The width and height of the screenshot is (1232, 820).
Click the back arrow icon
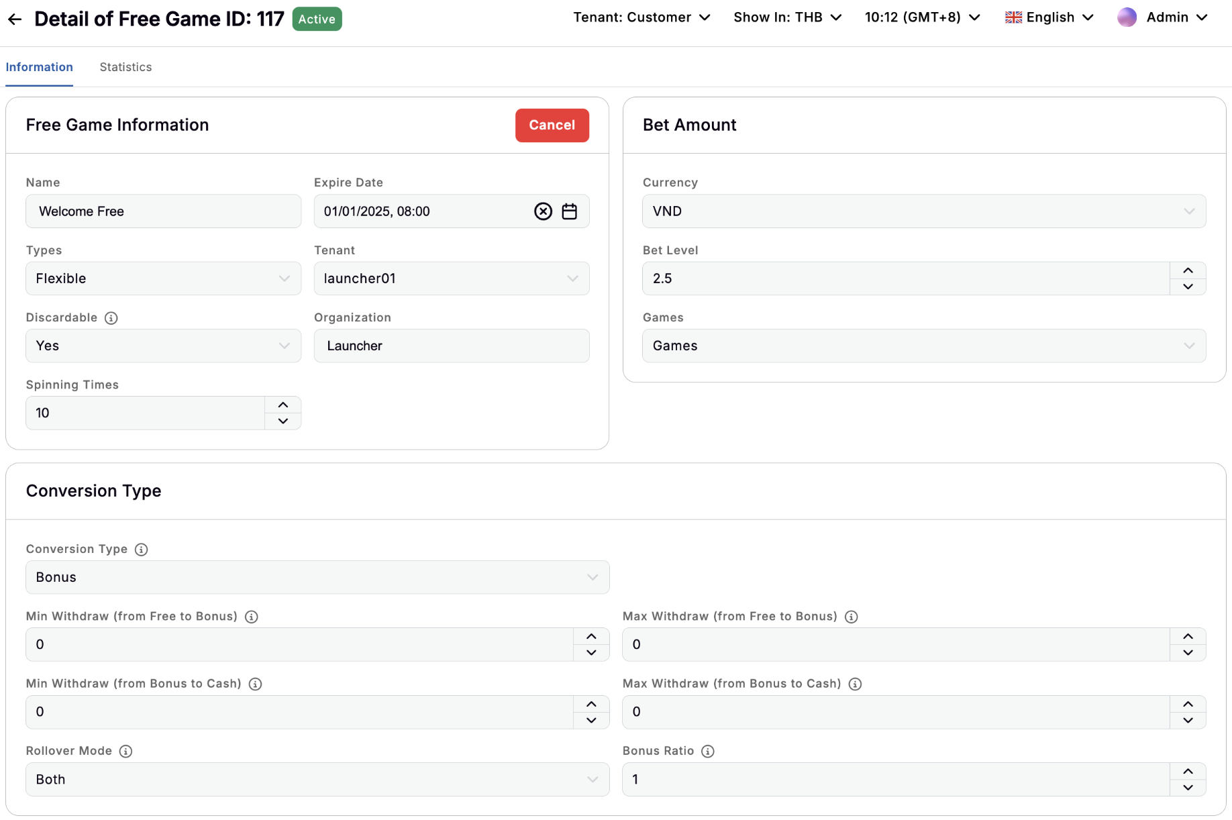tap(15, 19)
